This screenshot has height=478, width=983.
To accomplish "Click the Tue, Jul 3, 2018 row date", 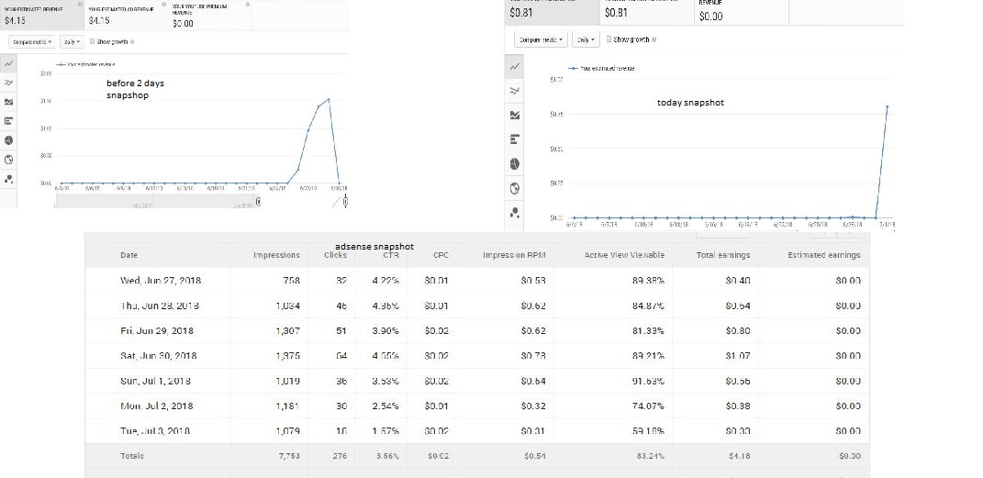I will [155, 431].
